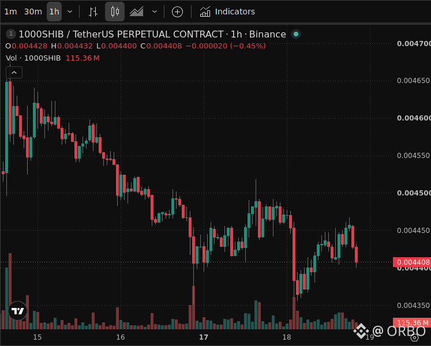Collapse the indicator legend with the caret button
This screenshot has height=346, width=431.
(14, 73)
